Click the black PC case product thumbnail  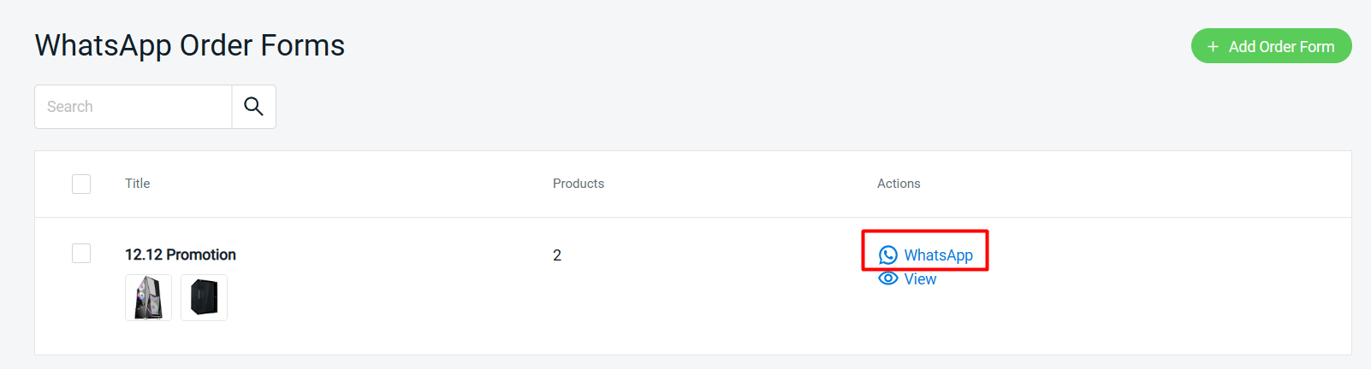pos(204,297)
